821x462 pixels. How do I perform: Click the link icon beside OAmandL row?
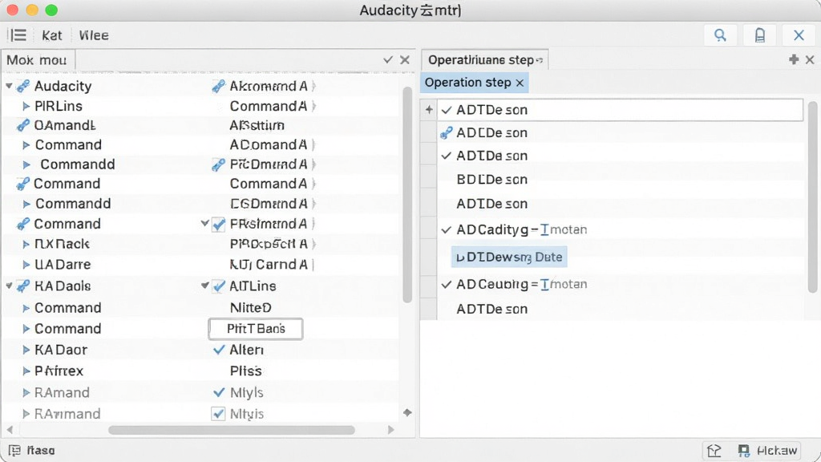point(23,125)
